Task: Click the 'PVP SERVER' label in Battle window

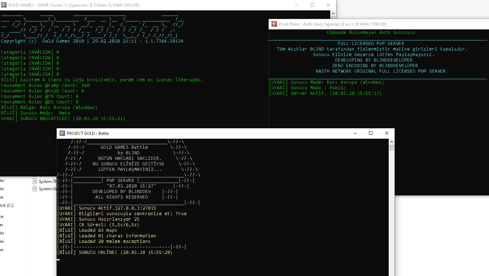Action: 120,181
